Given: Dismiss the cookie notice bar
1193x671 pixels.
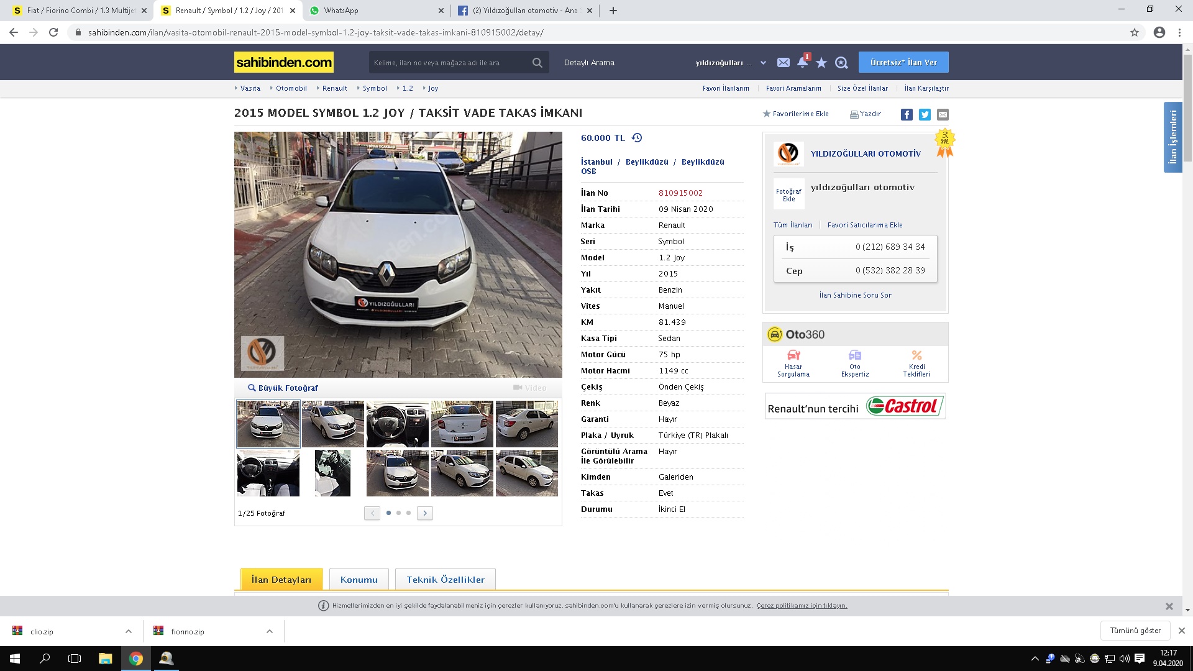Looking at the screenshot, I should tap(1169, 606).
